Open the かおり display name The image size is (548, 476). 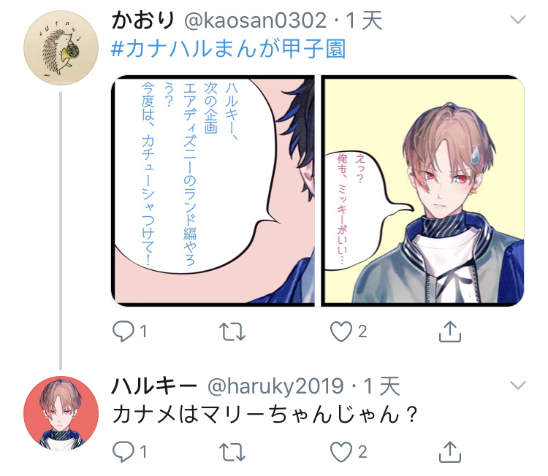click(143, 20)
